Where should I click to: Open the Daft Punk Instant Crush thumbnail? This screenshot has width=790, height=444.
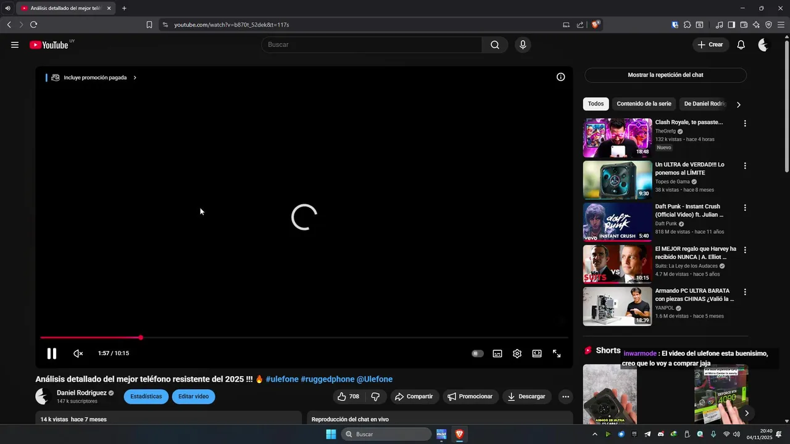pos(617,222)
